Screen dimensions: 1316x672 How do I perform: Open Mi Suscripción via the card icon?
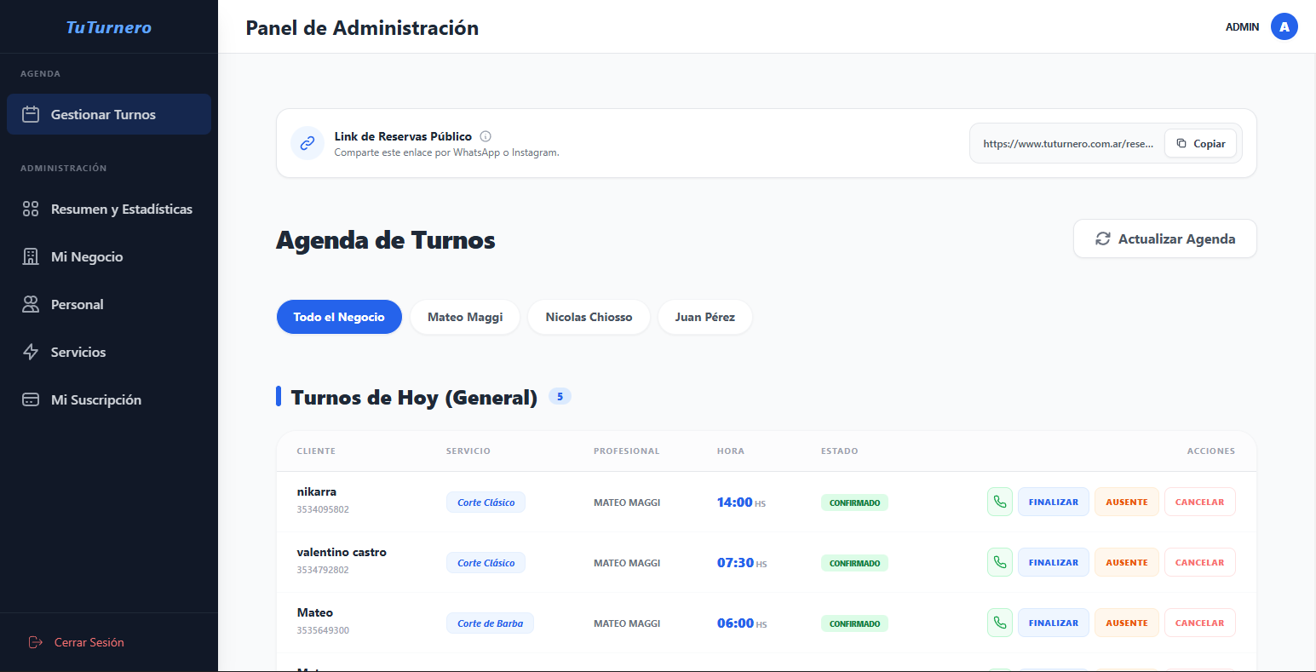pyautogui.click(x=30, y=399)
